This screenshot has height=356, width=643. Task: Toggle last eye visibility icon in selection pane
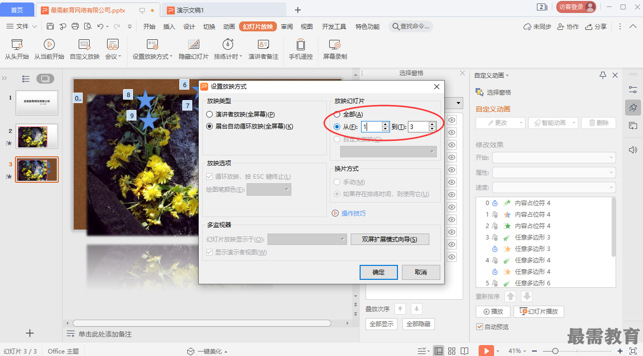point(452,257)
